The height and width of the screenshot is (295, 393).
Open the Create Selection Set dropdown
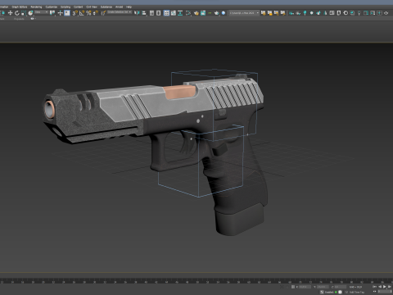pos(120,12)
